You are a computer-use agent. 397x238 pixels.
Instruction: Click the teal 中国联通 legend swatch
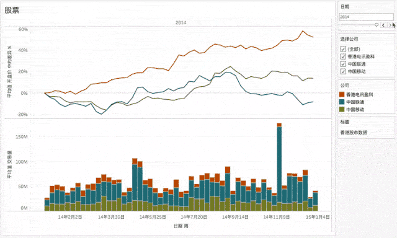point(342,102)
